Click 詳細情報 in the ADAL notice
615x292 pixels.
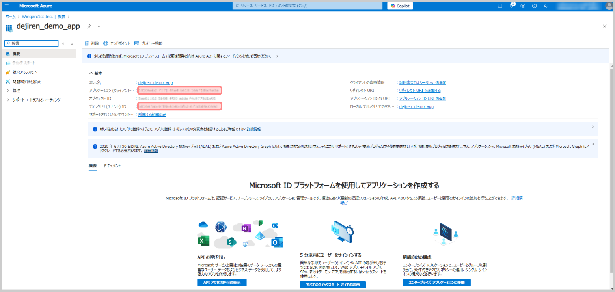151,151
